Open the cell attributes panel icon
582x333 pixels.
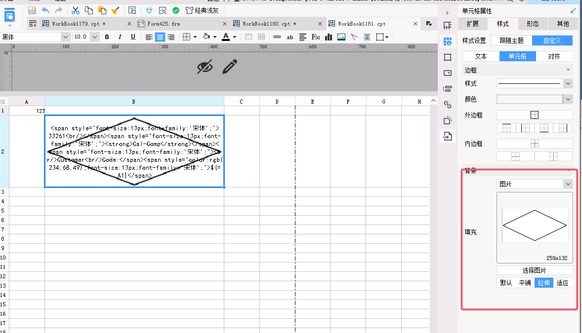(x=448, y=41)
